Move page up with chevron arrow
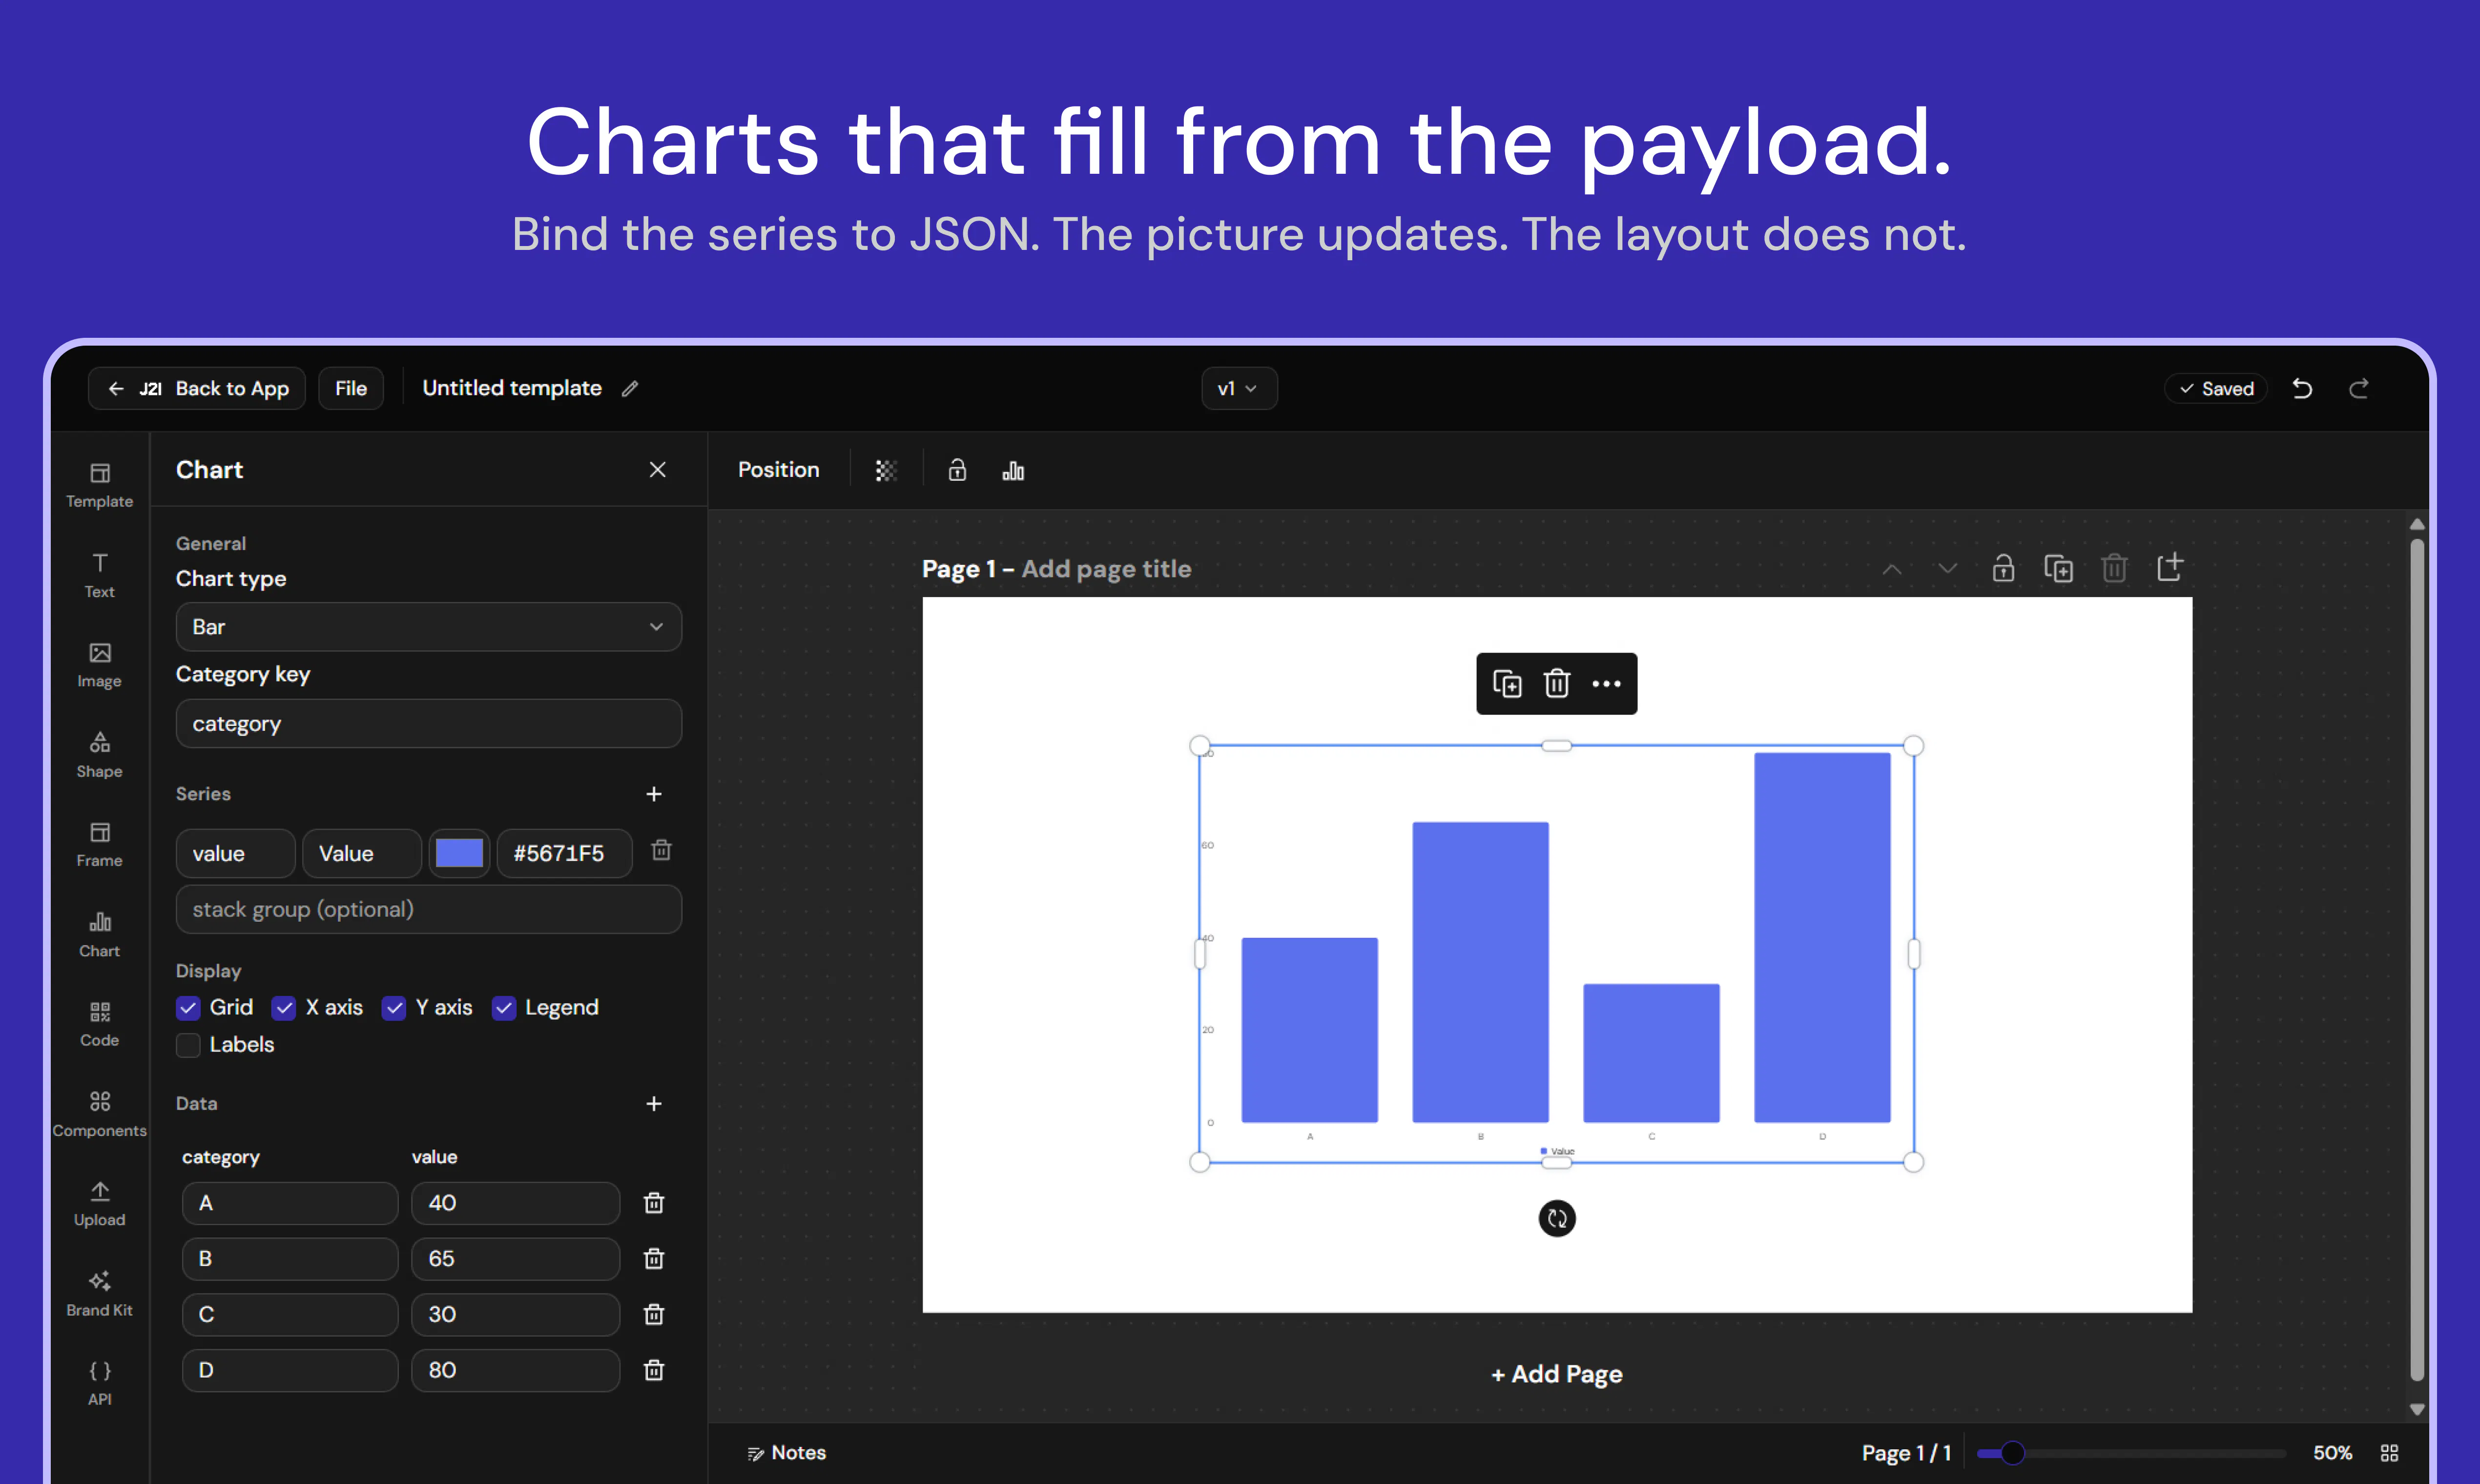This screenshot has height=1484, width=2480. (x=1891, y=568)
